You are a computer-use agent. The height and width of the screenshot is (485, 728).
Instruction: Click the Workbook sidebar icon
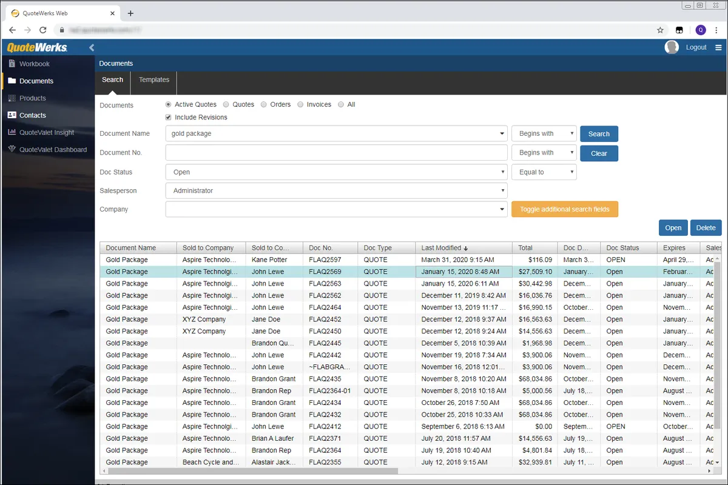(12, 64)
